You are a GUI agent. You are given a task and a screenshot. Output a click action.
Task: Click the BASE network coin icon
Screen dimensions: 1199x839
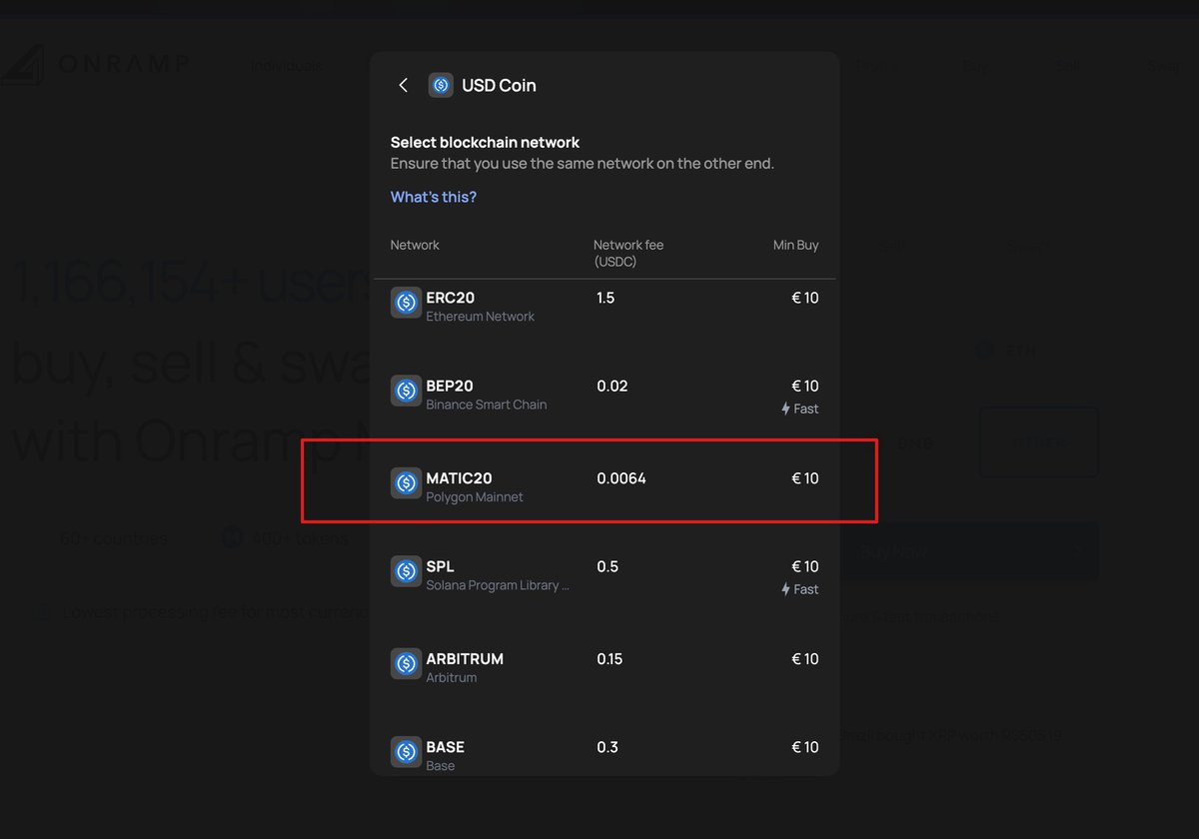(x=406, y=751)
